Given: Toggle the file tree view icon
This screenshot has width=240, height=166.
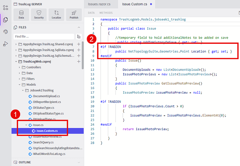Looking at the screenshot, I should click(79, 37).
